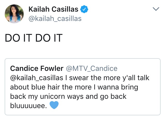165x120 pixels.
Task: Select the DO IT DO IT tweet text
Action: pos(34,38)
